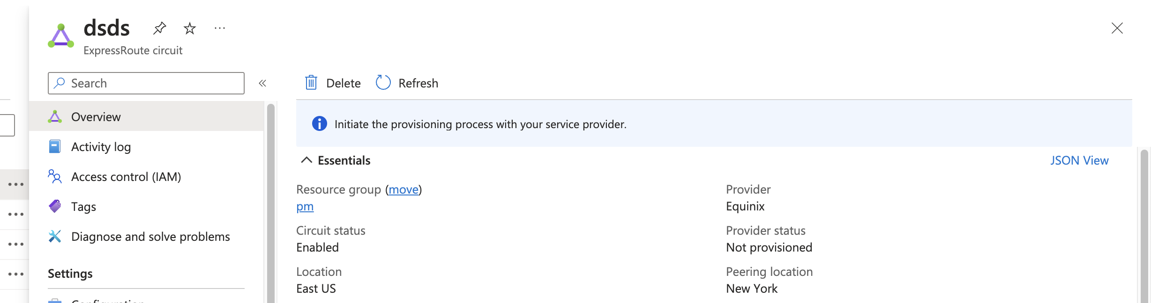Image resolution: width=1151 pixels, height=303 pixels.
Task: Switch to the Overview section
Action: point(95,116)
